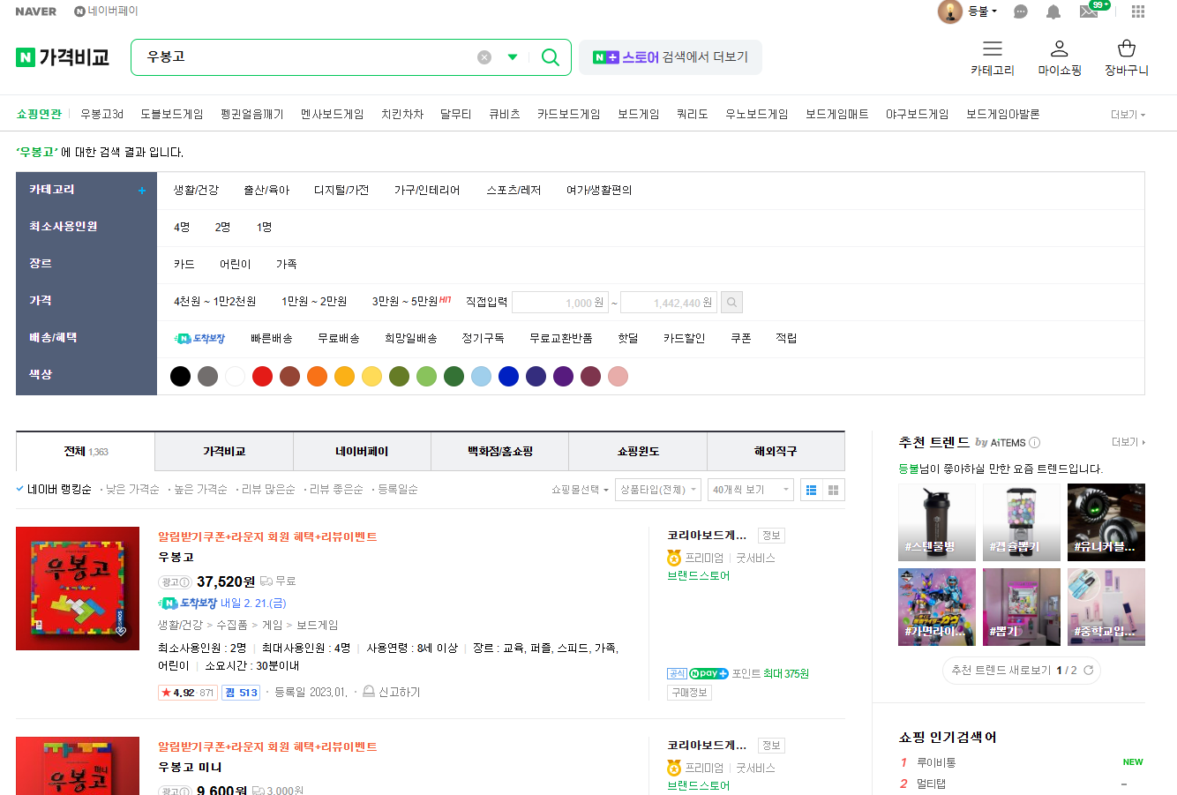Expand related keywords 더보기
1177x795 pixels.
1128,115
